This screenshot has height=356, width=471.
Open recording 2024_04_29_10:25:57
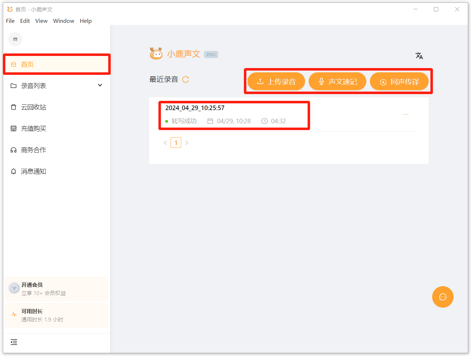(x=195, y=108)
